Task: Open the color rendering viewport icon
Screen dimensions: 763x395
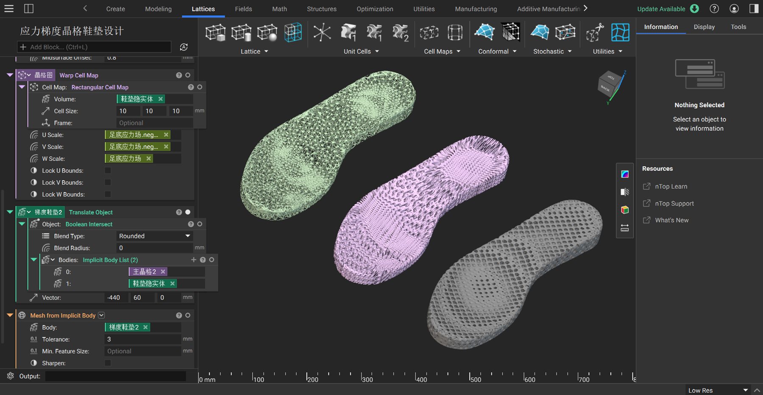Action: point(625,174)
